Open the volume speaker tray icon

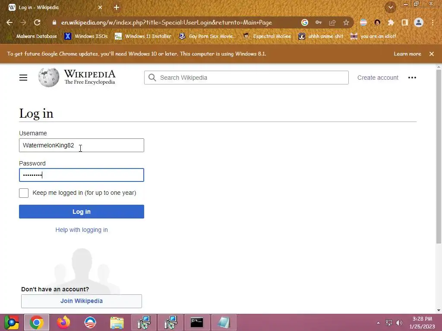click(x=399, y=323)
